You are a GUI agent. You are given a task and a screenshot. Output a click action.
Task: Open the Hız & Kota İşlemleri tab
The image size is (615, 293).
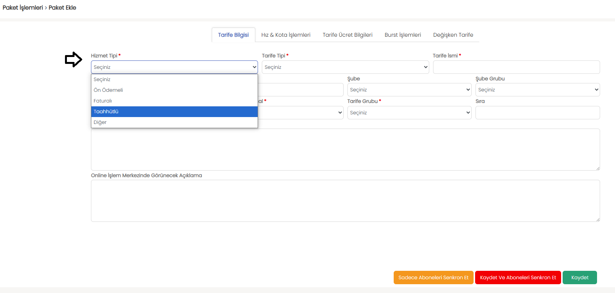pos(286,35)
